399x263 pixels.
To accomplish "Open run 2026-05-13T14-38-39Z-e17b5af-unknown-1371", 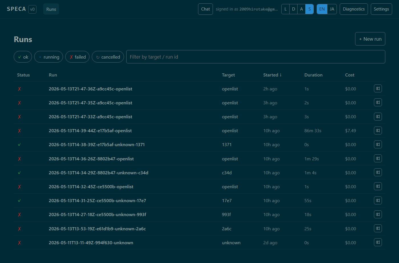I will (x=97, y=145).
